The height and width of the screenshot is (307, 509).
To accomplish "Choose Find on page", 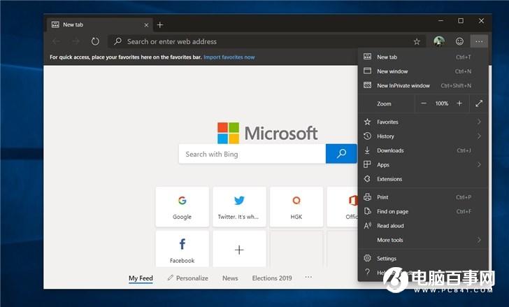I will point(423,212).
